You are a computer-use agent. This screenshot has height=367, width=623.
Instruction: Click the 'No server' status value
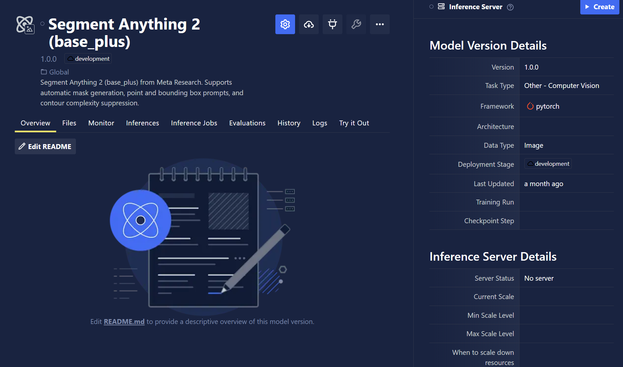pyautogui.click(x=539, y=278)
